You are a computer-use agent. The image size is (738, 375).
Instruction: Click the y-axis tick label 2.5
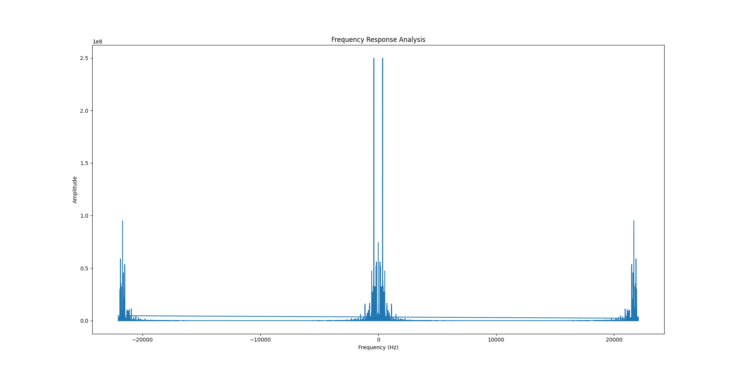click(x=85, y=58)
